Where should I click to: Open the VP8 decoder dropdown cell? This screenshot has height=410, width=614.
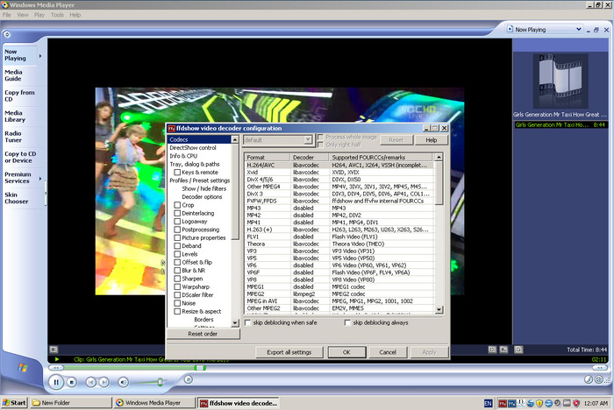(x=311, y=279)
